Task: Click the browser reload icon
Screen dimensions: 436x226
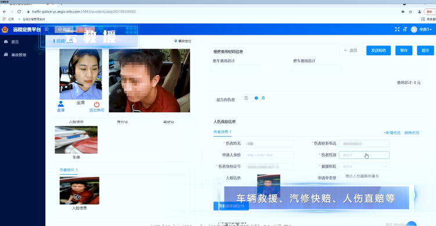Action: coord(19,12)
